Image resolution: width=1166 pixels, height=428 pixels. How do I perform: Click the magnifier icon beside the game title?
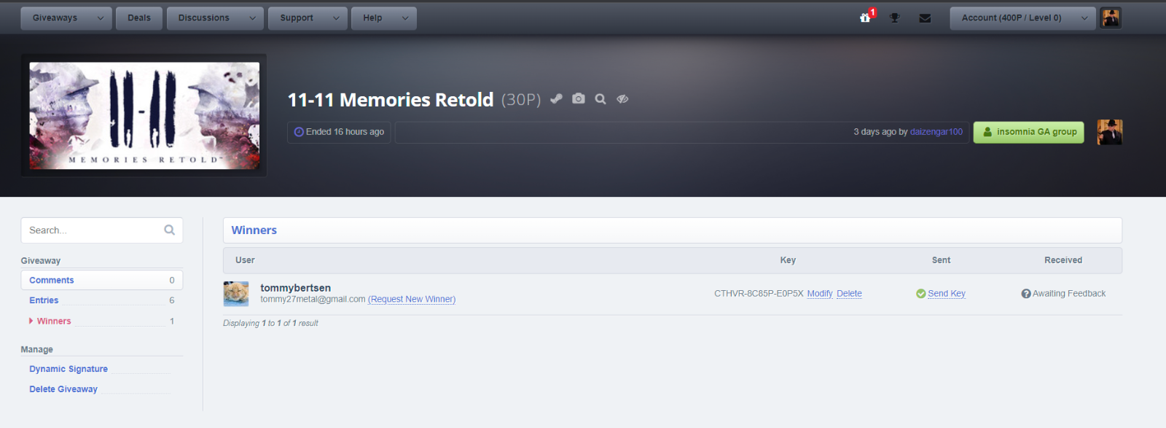pyautogui.click(x=600, y=99)
